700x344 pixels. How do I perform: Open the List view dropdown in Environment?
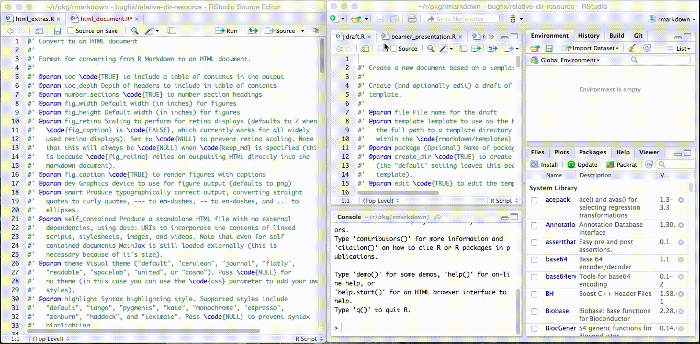[680, 48]
